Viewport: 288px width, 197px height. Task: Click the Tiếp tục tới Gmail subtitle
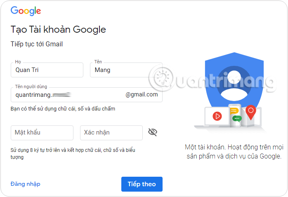[x=37, y=44]
